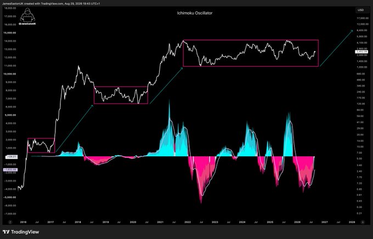This screenshot has height=239, width=373.
Task: Click the JamesEastonUK created-with header text
Action: point(50,4)
